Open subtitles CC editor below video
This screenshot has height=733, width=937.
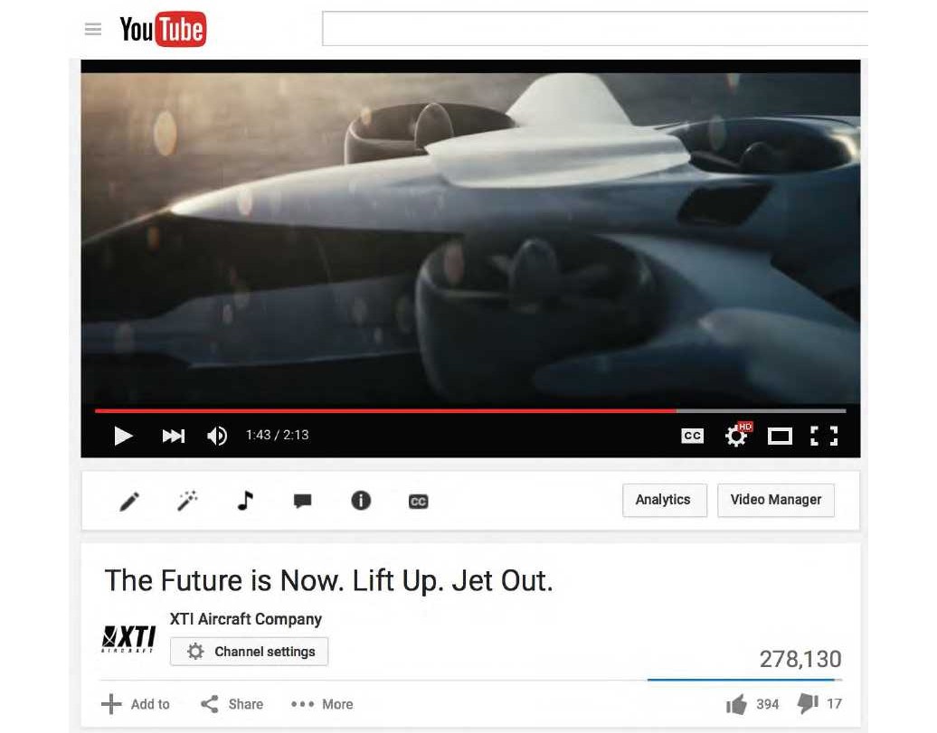click(418, 502)
